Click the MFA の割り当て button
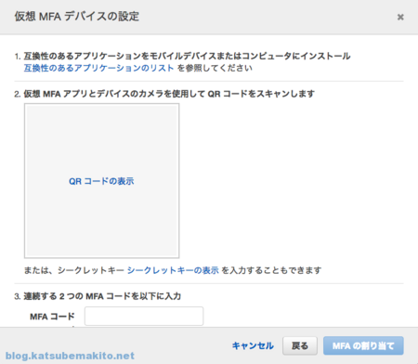 coord(363,345)
